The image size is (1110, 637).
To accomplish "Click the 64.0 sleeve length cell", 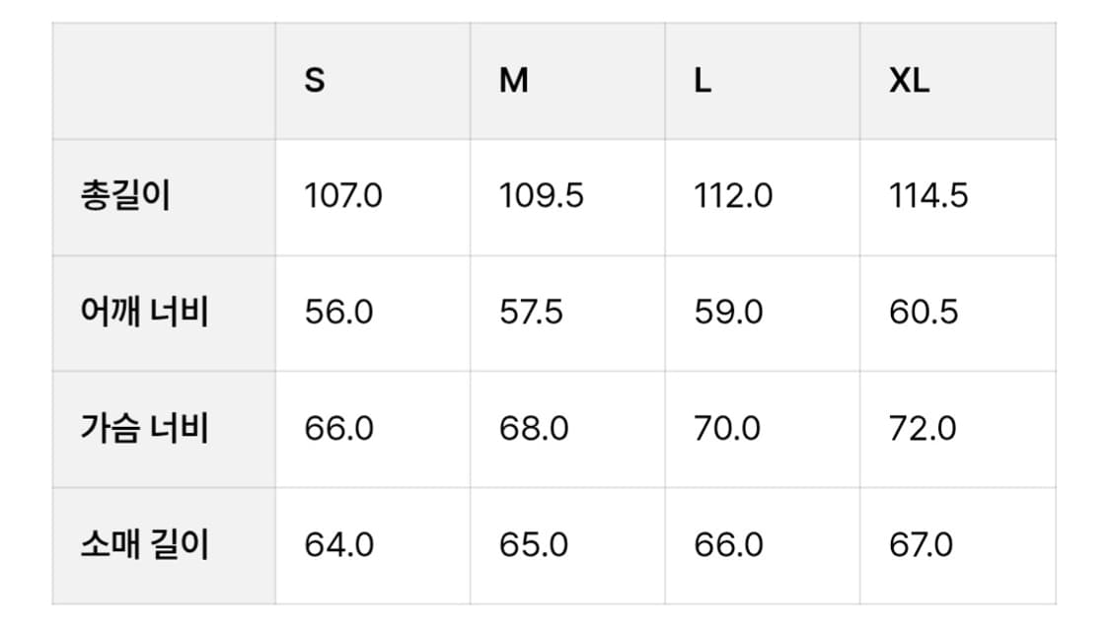I will pos(338,545).
